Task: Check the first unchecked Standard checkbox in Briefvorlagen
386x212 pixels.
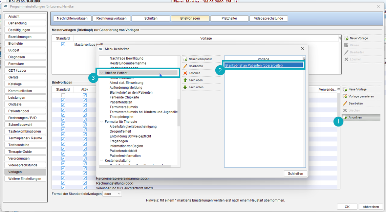Action: tap(63, 95)
